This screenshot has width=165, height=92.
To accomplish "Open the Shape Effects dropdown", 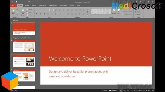I will pos(127,15).
